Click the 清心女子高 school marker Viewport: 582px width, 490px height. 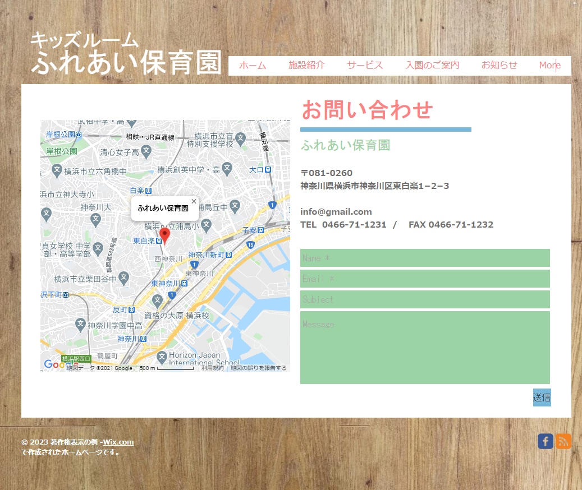[x=146, y=151]
